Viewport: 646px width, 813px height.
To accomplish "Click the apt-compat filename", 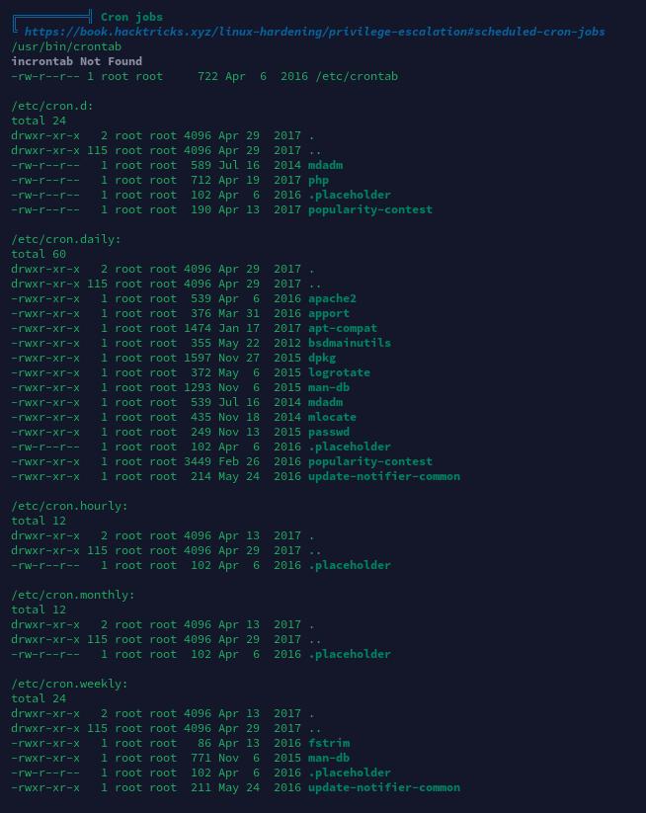I will click(343, 328).
